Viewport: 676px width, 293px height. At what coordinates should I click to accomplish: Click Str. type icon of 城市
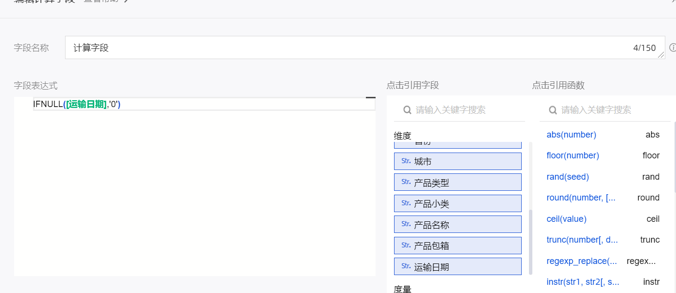406,161
